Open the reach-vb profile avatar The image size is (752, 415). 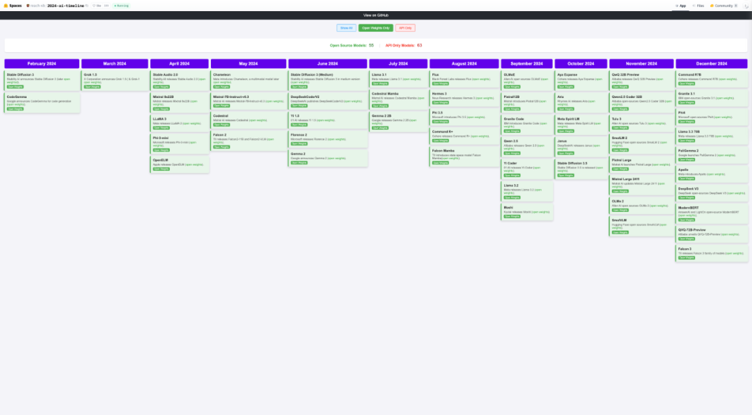[28, 6]
